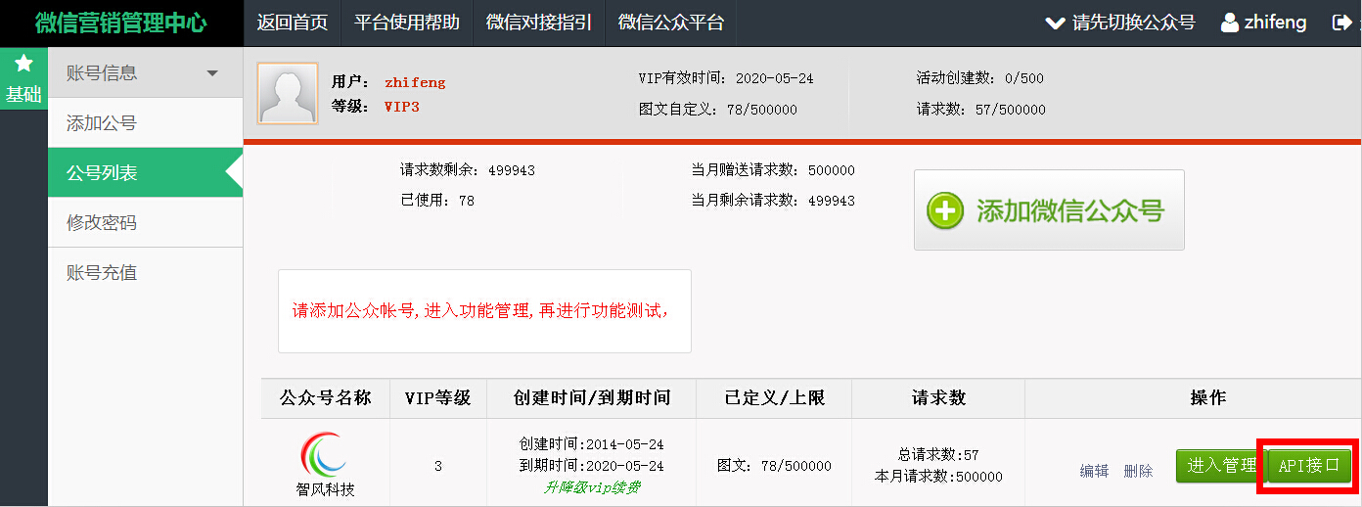
Task: Select 公号列表 in the sidebar
Action: pyautogui.click(x=102, y=173)
